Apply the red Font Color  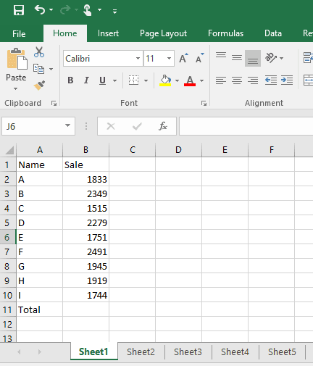[190, 80]
